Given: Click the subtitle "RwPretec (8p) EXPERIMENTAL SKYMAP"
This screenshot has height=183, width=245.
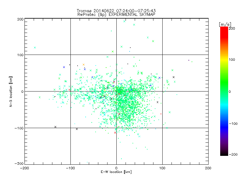Looking at the screenshot, I should [116, 15].
